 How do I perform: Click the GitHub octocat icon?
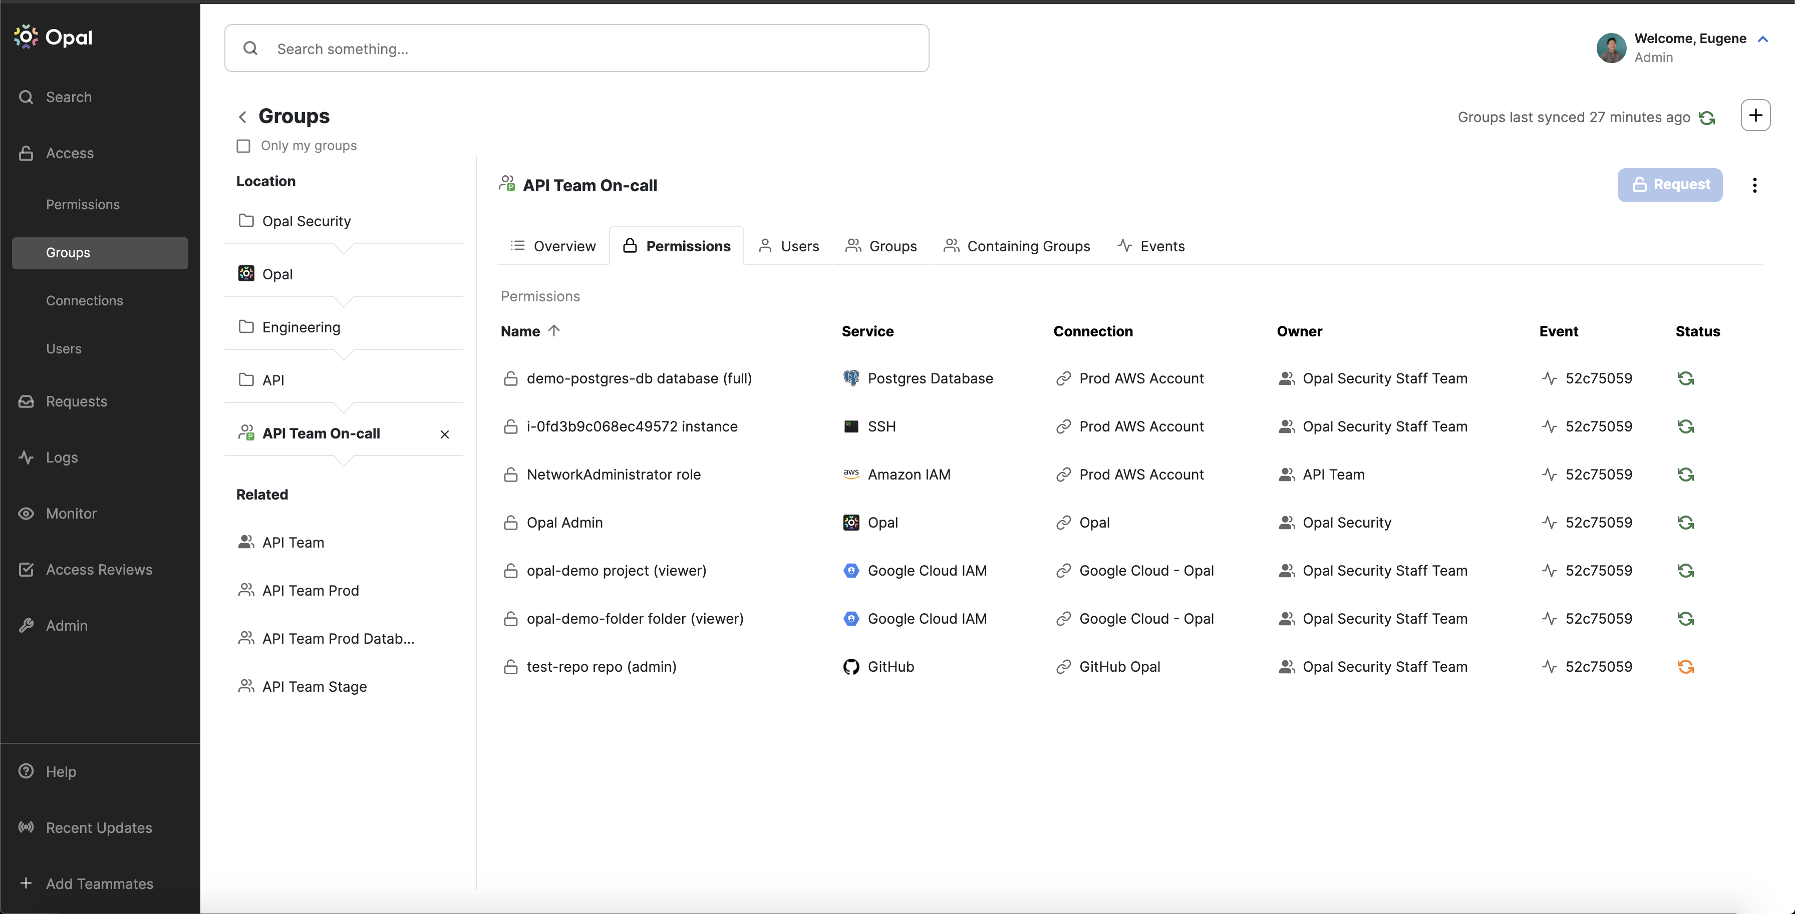pyautogui.click(x=851, y=667)
